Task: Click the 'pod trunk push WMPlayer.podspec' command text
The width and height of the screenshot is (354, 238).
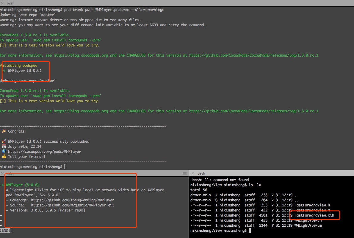Action: [97, 10]
